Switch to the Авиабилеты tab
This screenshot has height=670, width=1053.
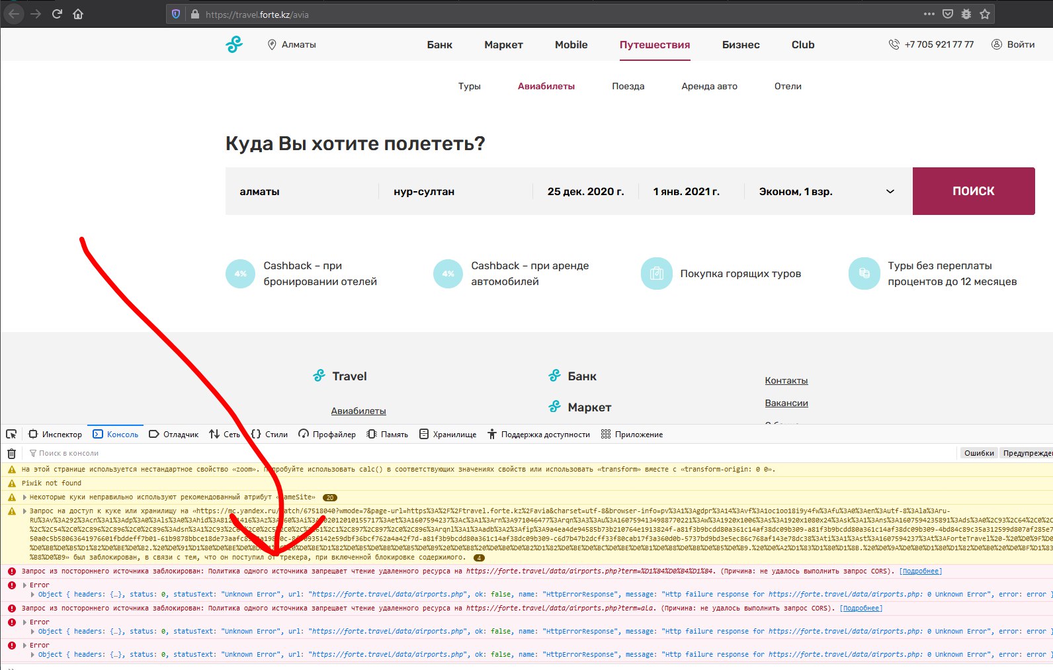coord(546,86)
